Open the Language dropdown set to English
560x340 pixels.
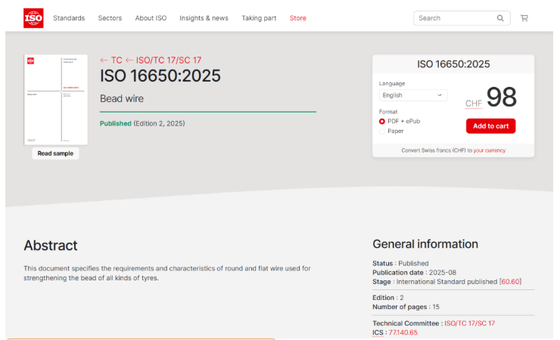click(x=412, y=95)
